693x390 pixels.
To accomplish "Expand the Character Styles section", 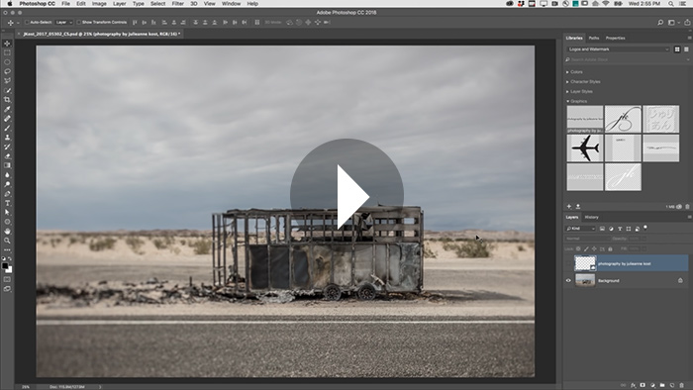I will 583,82.
